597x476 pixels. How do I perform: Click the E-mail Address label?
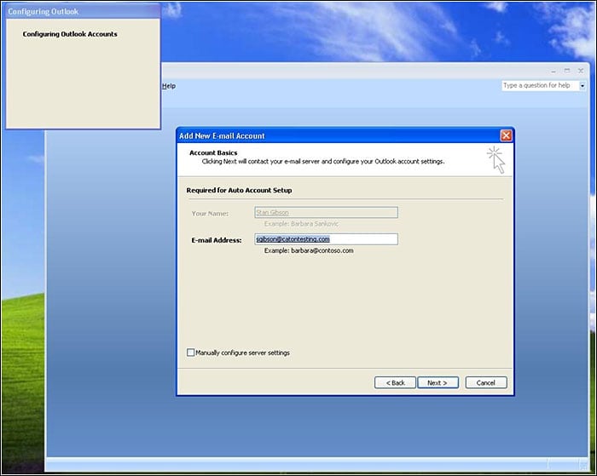coord(217,240)
